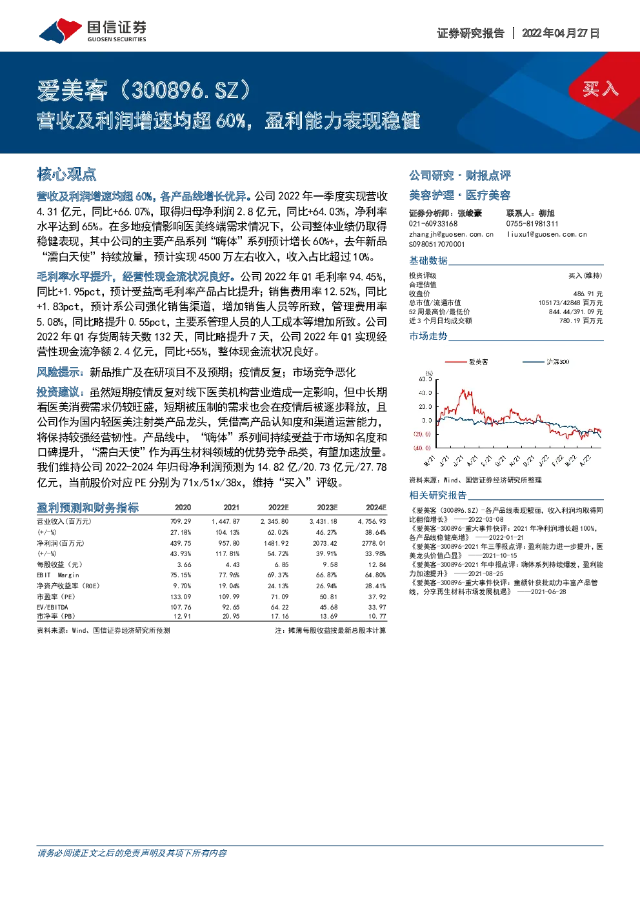Select 2021 revenue cell 1,447.87
The height and width of the screenshot is (905, 640).
pyautogui.click(x=225, y=521)
